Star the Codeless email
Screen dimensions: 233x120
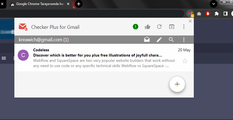185,61
